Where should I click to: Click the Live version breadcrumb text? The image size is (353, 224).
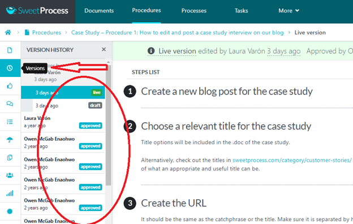(310, 32)
